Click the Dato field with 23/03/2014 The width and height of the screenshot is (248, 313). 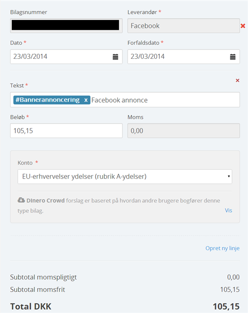pyautogui.click(x=66, y=57)
